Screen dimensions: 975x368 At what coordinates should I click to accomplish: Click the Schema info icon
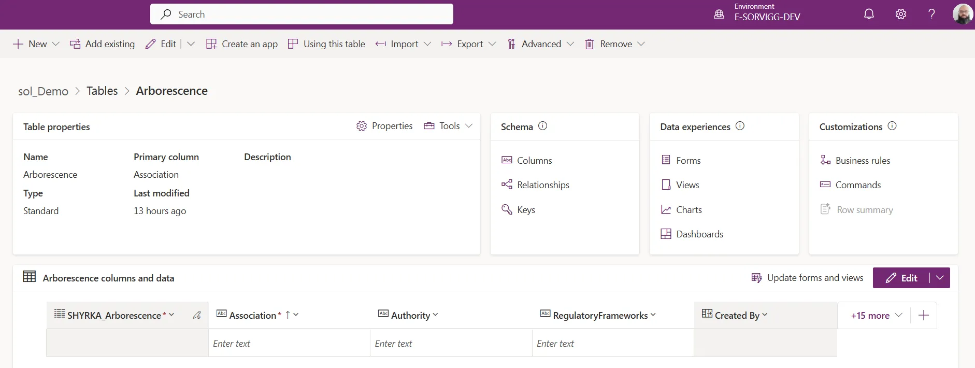tap(542, 126)
